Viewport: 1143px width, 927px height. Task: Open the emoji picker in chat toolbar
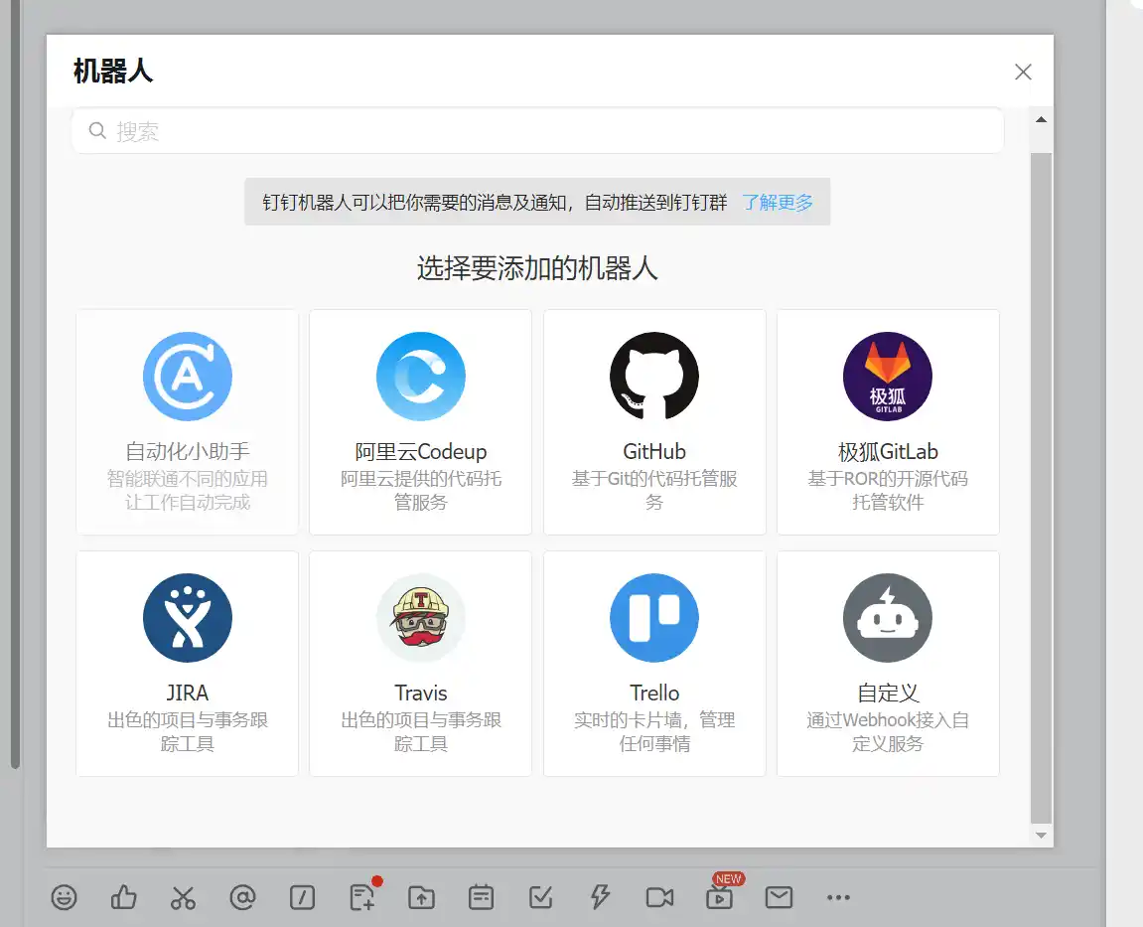65,897
